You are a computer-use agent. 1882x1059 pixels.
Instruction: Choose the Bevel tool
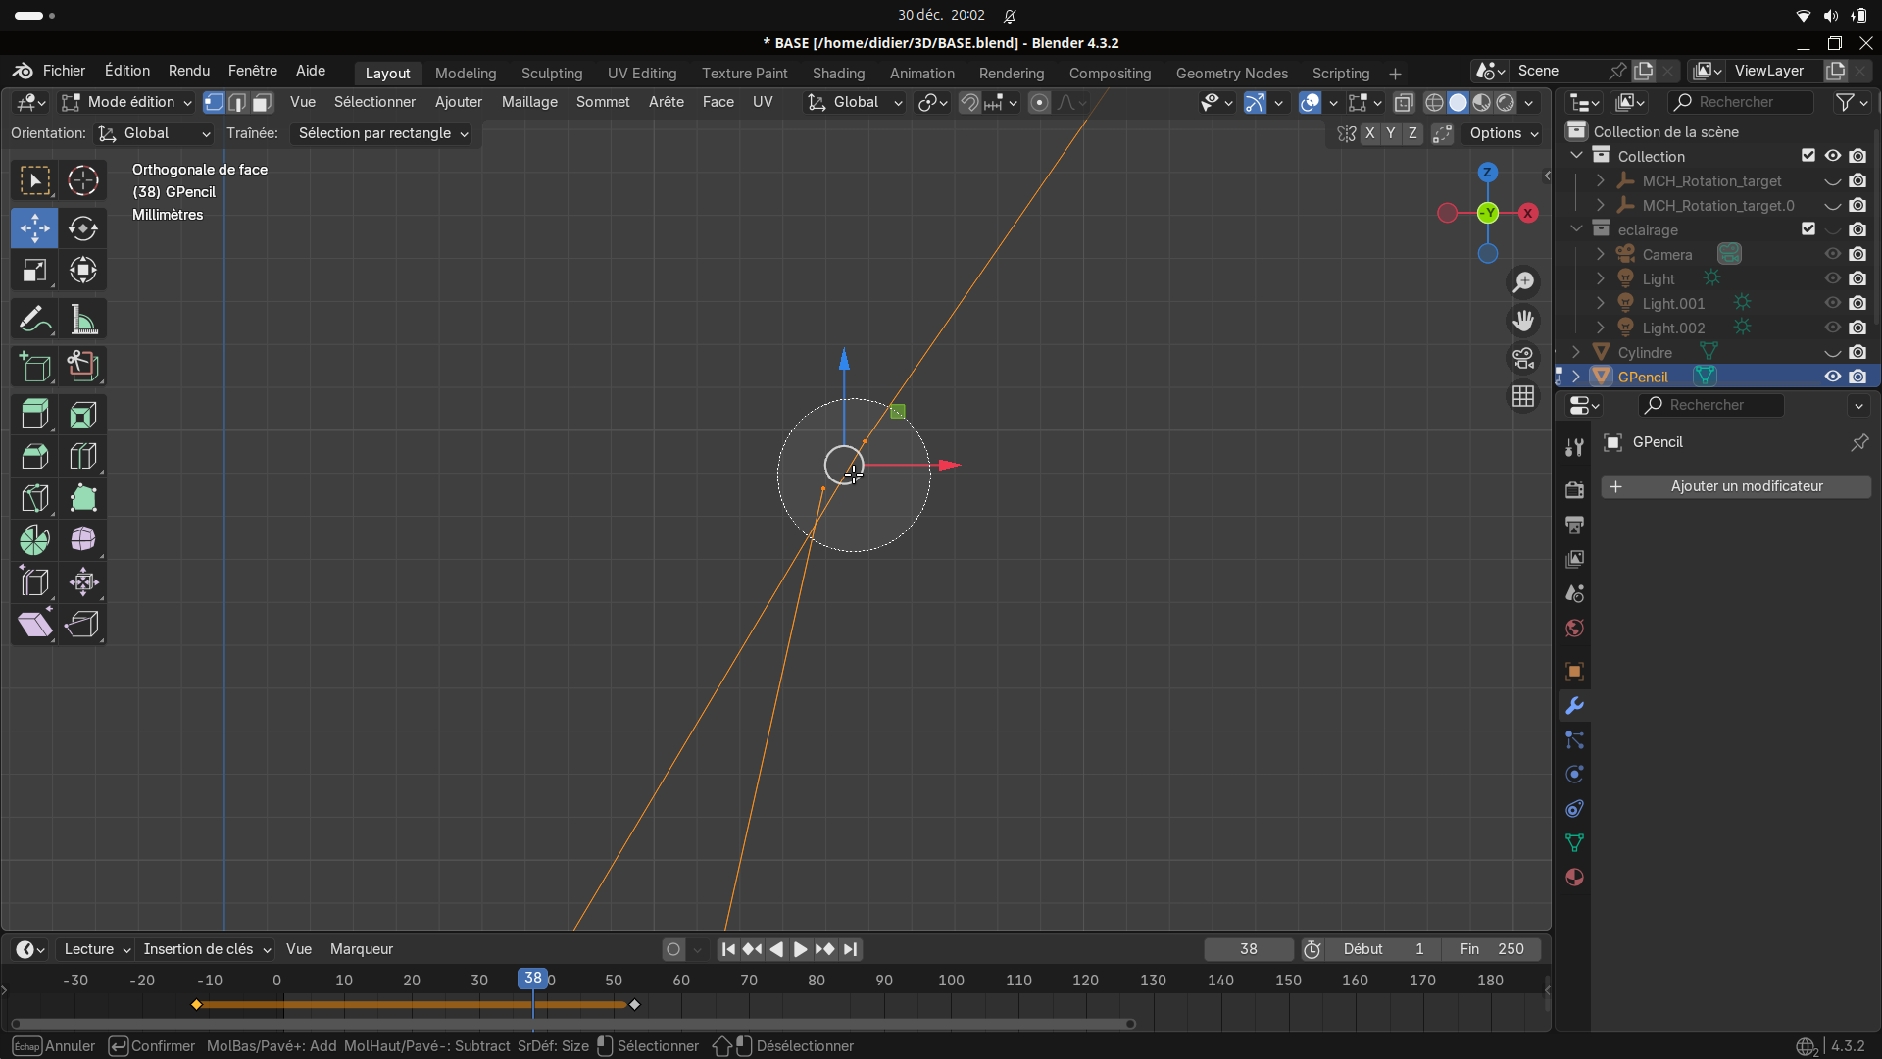[x=35, y=456]
